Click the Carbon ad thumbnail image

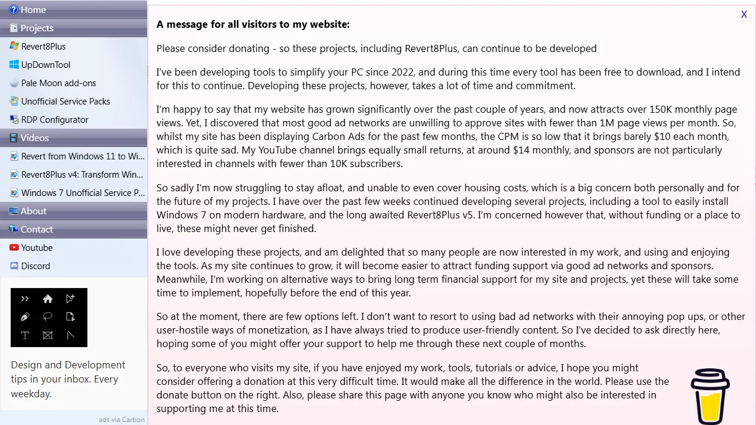(49, 318)
